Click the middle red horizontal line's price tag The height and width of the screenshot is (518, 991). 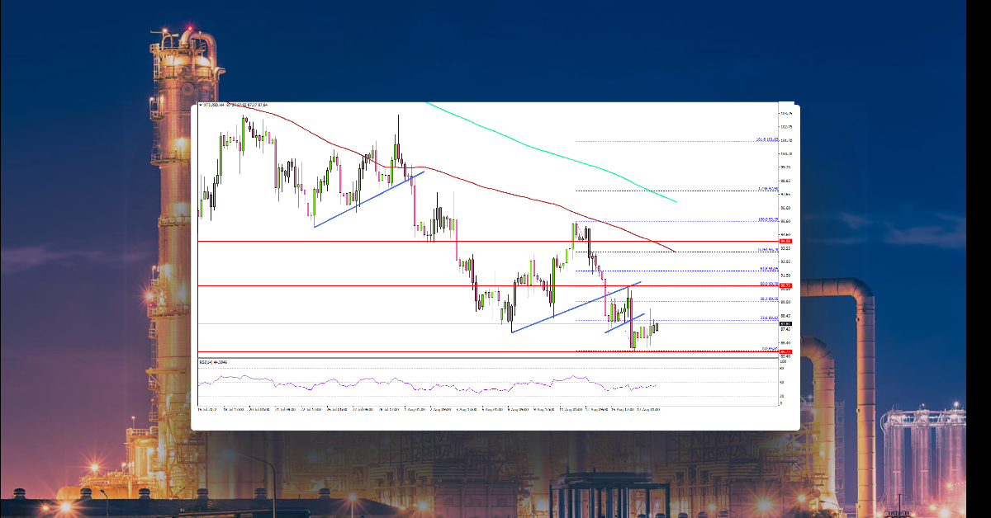click(x=786, y=285)
